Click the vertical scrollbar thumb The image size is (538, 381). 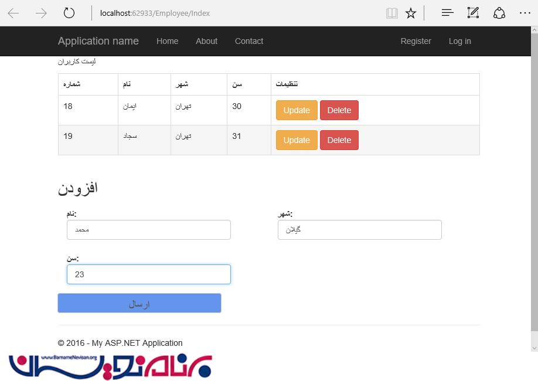pyautogui.click(x=534, y=182)
